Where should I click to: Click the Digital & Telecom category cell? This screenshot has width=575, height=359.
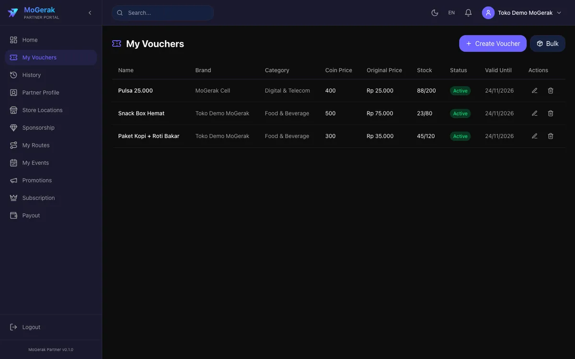point(287,90)
